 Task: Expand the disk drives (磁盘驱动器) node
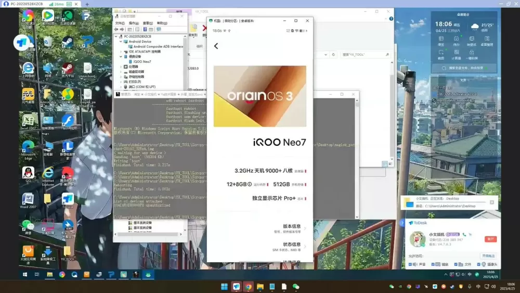tap(121, 72)
